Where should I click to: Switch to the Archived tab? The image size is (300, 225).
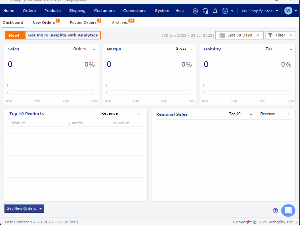pyautogui.click(x=120, y=23)
